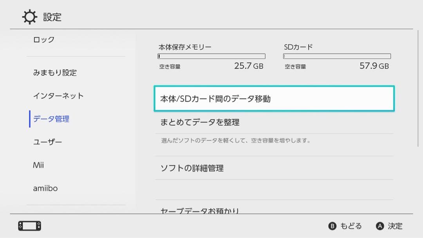Click the 本体保存メモリー storage bar
The image size is (423, 238).
(211, 55)
